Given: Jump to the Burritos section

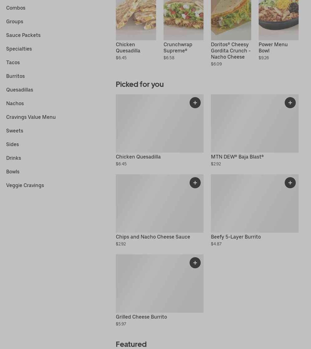Looking at the screenshot, I should tap(15, 76).
